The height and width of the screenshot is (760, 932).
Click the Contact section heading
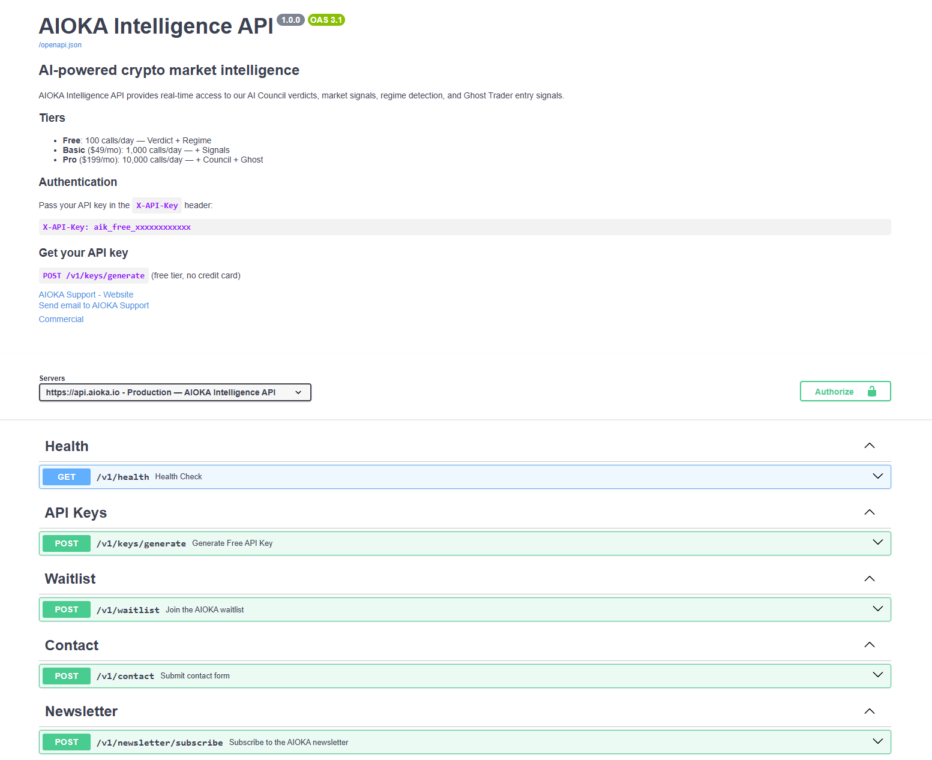71,645
